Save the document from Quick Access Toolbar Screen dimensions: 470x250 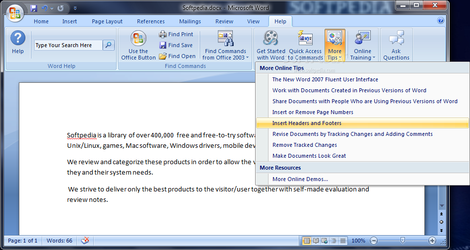coord(34,8)
